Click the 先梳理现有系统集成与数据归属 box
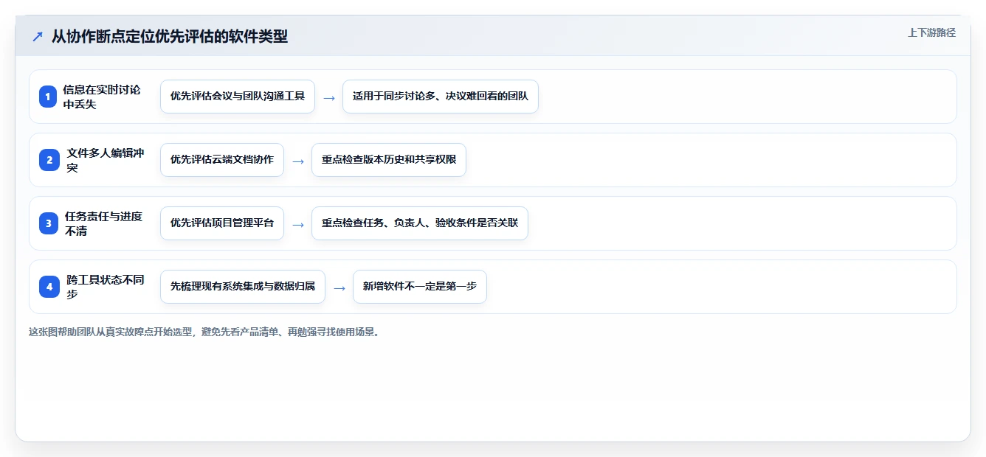This screenshot has width=986, height=457. [x=243, y=287]
